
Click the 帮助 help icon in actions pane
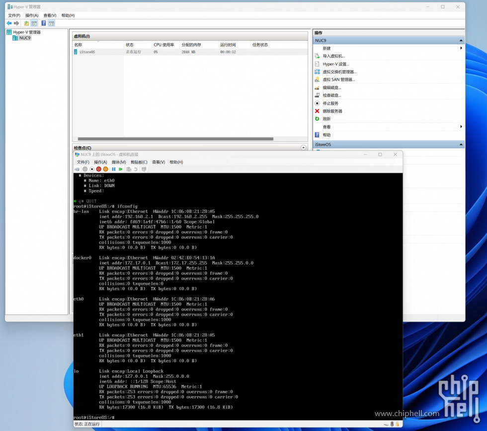317,135
